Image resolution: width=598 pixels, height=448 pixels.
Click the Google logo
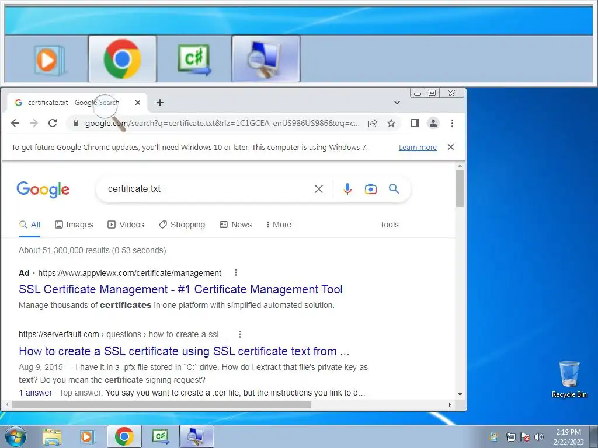click(x=43, y=190)
